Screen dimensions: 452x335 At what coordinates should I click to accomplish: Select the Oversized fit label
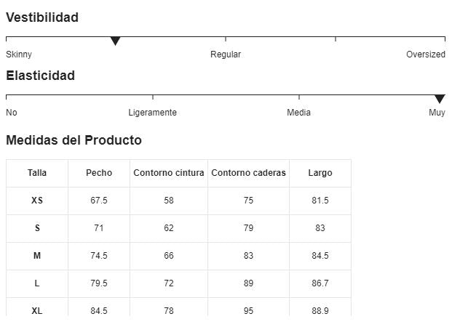pyautogui.click(x=426, y=55)
